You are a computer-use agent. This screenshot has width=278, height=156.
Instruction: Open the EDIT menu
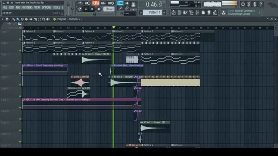pos(11,7)
